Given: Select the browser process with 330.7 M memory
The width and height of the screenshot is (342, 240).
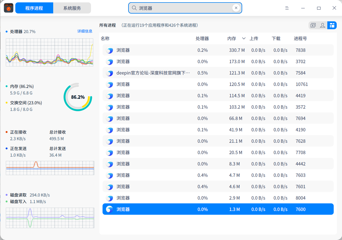Looking at the screenshot, I should pos(177,50).
